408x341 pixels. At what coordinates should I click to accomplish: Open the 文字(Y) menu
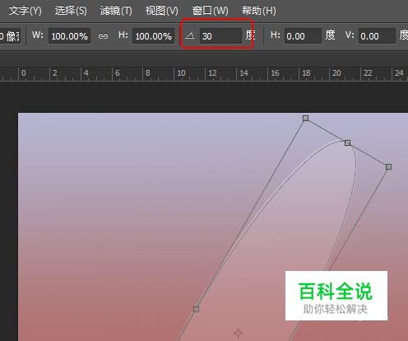point(25,11)
